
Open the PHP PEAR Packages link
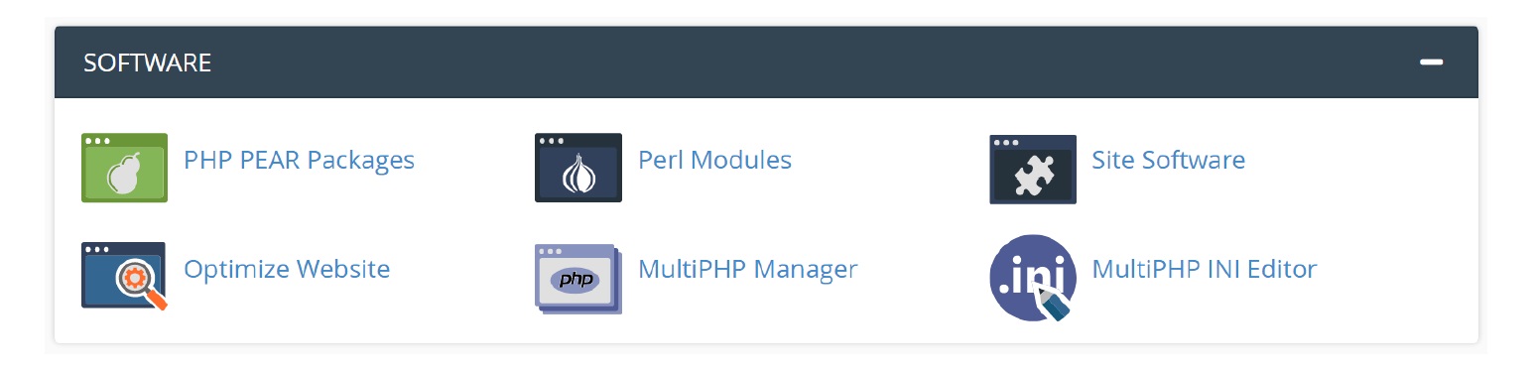coord(300,159)
